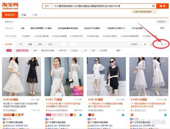The height and width of the screenshot is (129, 170).
Task: Switch to the 天猫 tab
Action: tap(24, 15)
